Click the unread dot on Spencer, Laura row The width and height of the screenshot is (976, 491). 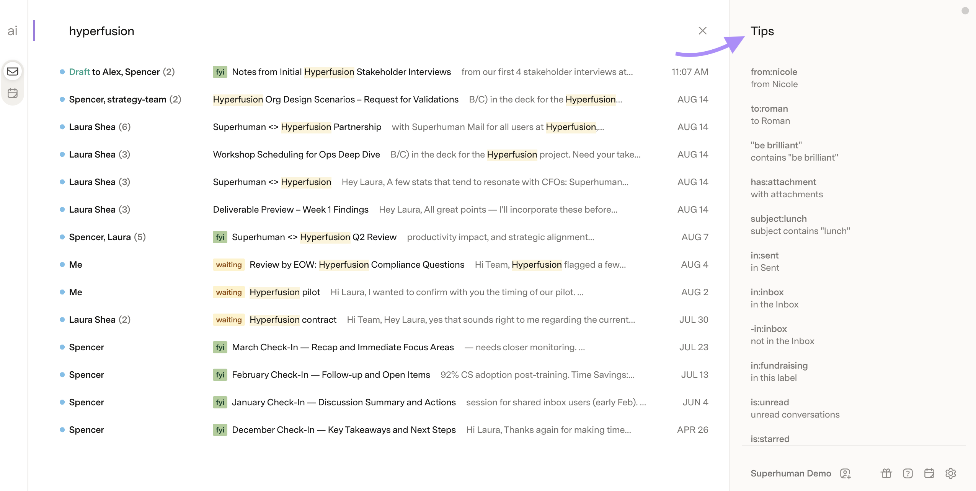tap(62, 237)
